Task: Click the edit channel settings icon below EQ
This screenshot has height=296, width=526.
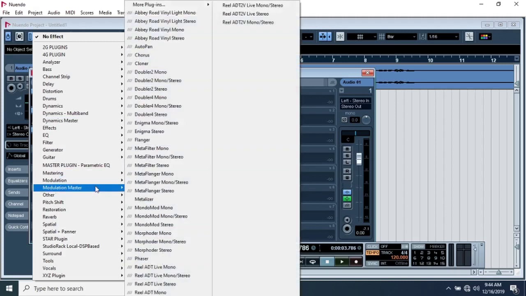Action: [x=347, y=205]
